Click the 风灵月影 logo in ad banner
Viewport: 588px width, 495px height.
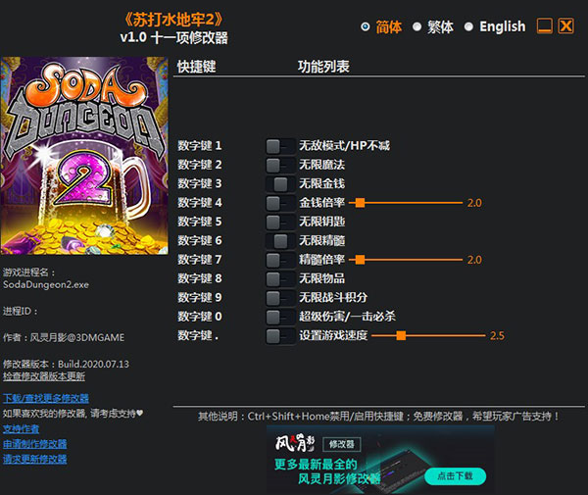295,444
